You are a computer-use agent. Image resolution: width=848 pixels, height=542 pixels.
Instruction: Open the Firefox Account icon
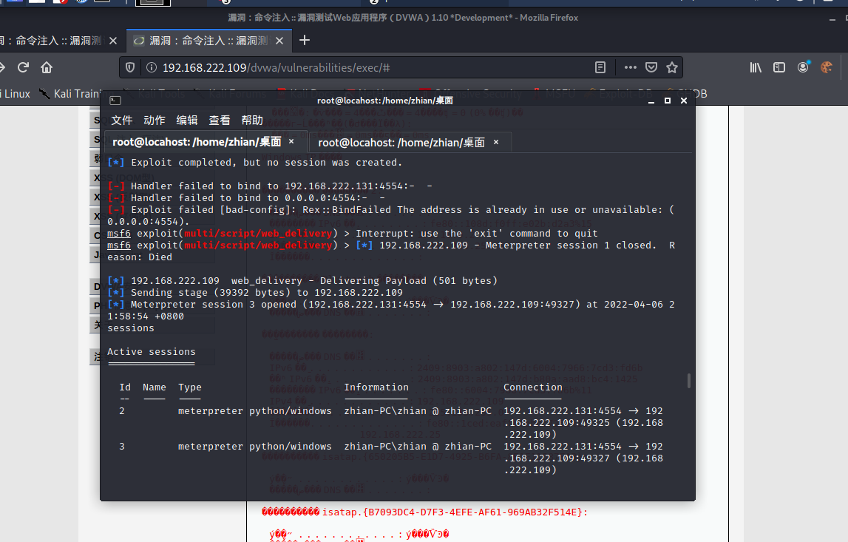click(803, 67)
